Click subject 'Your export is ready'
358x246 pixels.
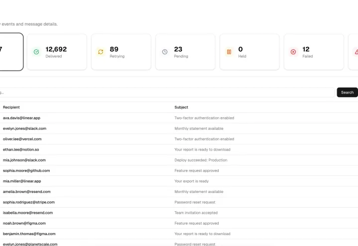[x=191, y=181]
